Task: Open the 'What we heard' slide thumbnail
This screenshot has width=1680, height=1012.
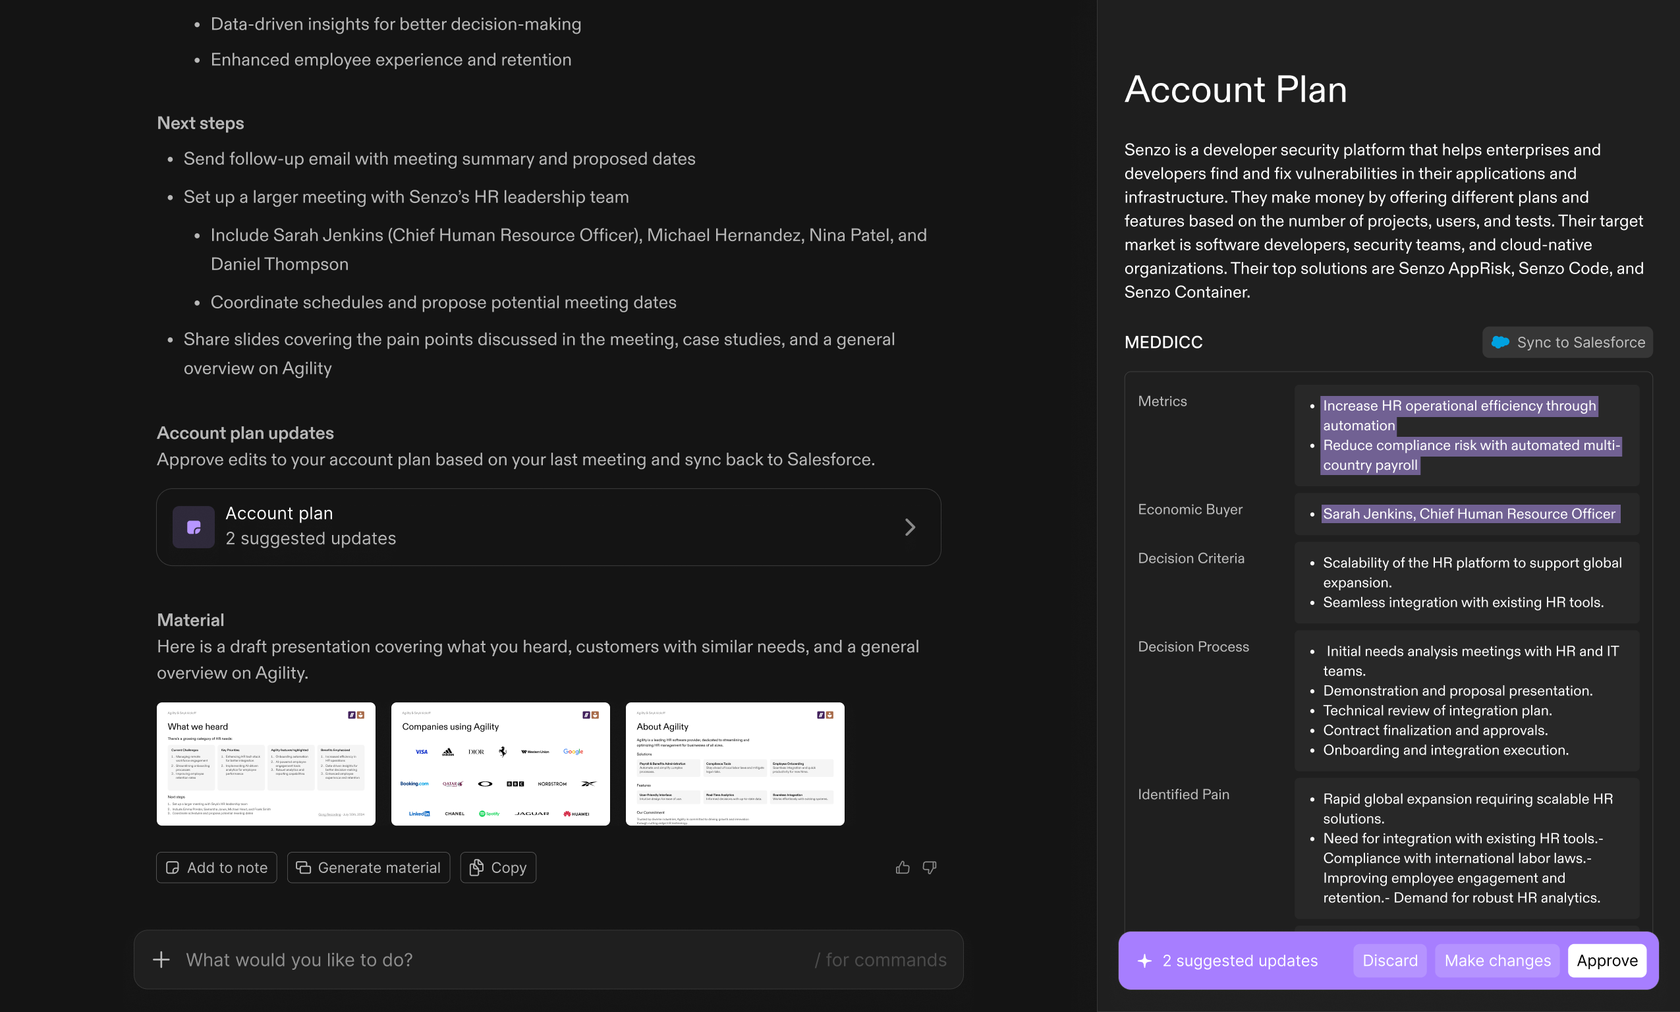Action: tap(266, 764)
